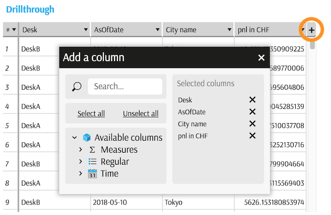Remove pnl in CHF from selected columns

252,136
